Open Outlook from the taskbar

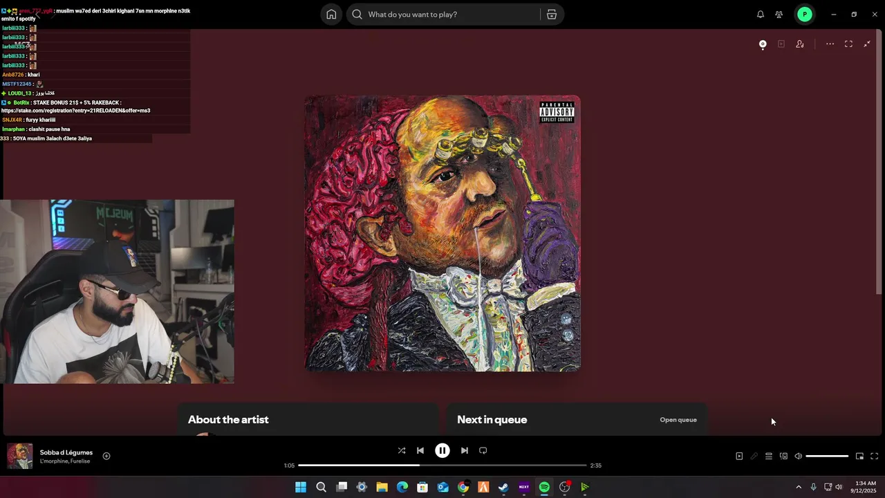click(442, 487)
